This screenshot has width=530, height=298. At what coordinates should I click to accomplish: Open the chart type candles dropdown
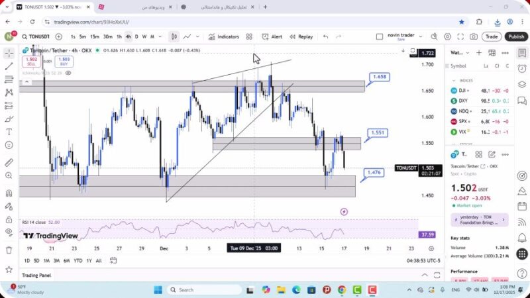(174, 37)
